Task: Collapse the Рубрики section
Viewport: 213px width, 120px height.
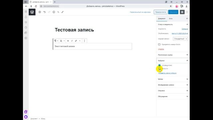Action: point(173,61)
